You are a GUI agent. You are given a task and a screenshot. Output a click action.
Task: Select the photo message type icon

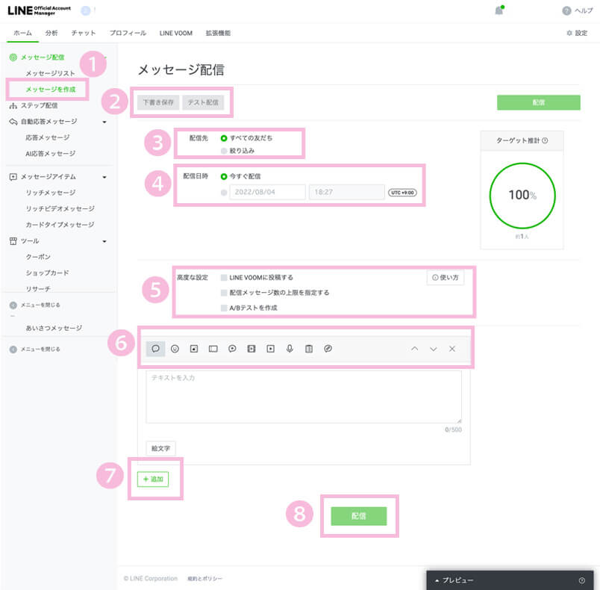click(x=194, y=349)
